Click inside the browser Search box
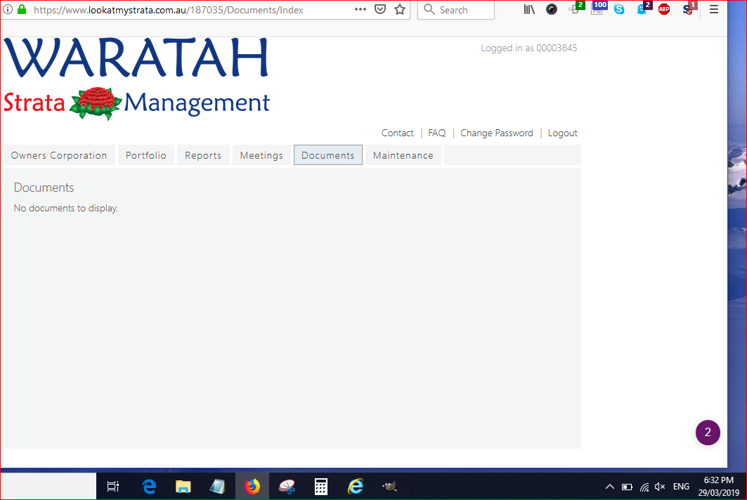The height and width of the screenshot is (500, 747). (x=456, y=10)
